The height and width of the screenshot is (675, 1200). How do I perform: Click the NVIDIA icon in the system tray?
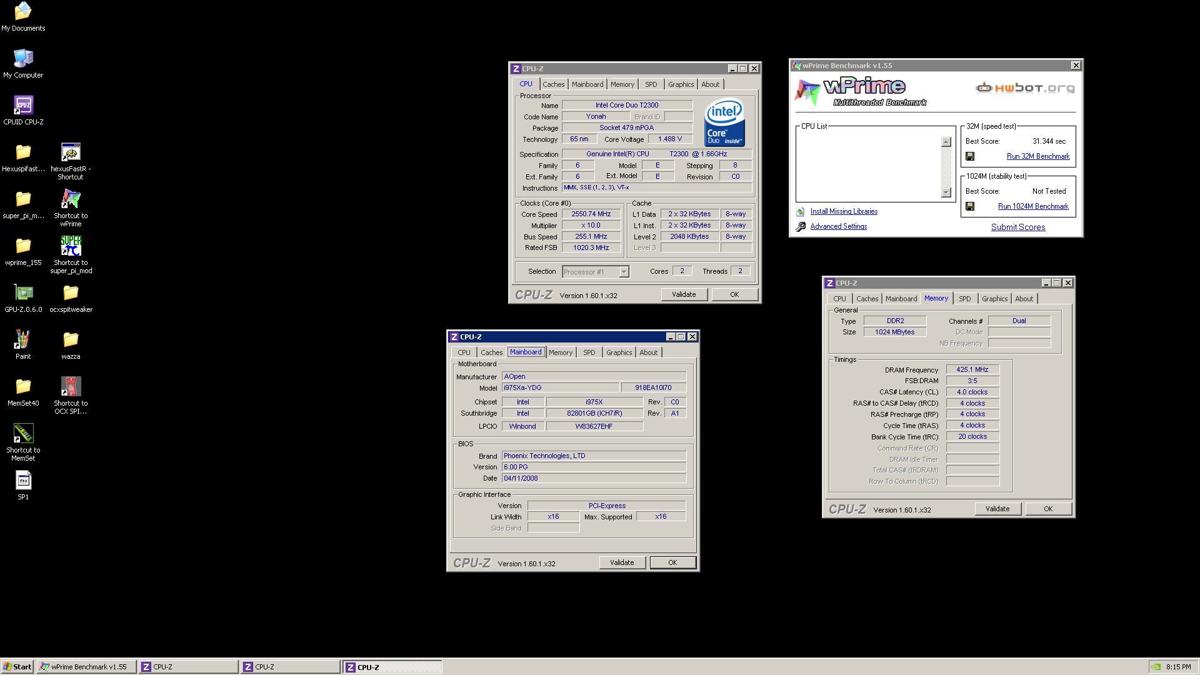coord(1156,667)
